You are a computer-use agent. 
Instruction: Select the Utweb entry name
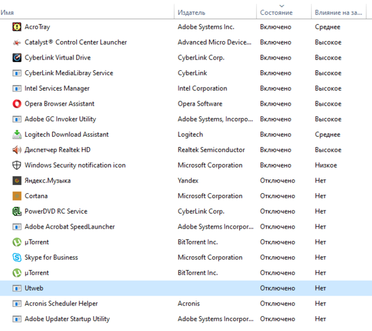pyautogui.click(x=34, y=288)
